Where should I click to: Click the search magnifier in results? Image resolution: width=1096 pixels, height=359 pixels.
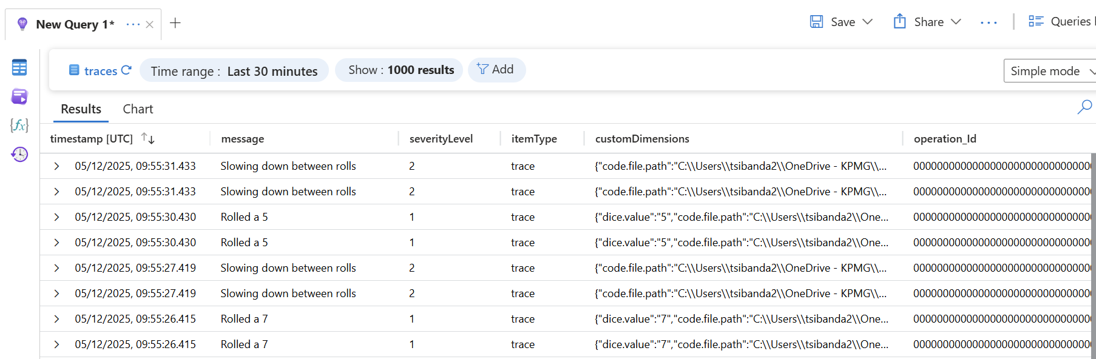pos(1084,107)
